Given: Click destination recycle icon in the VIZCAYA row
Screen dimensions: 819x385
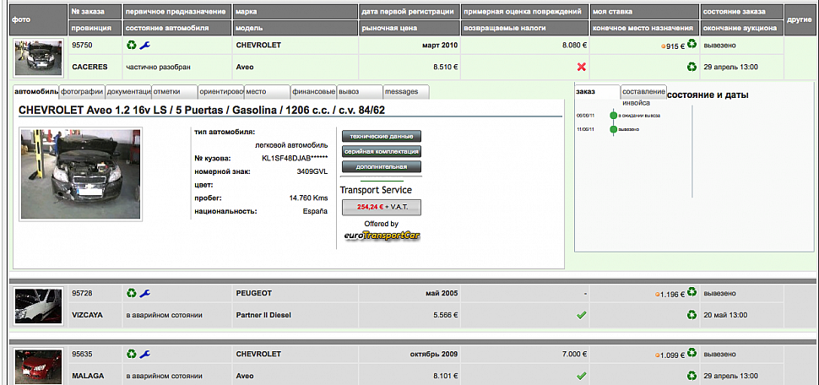Looking at the screenshot, I should tap(692, 315).
